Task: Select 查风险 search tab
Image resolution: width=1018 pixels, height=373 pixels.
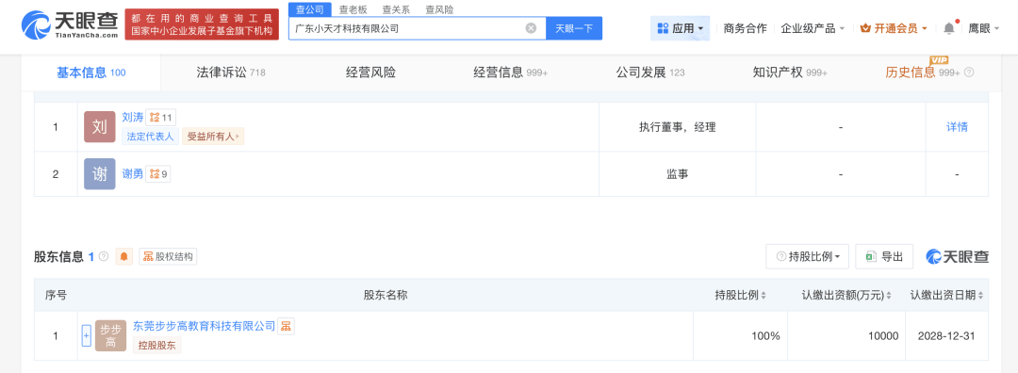Action: pyautogui.click(x=439, y=9)
